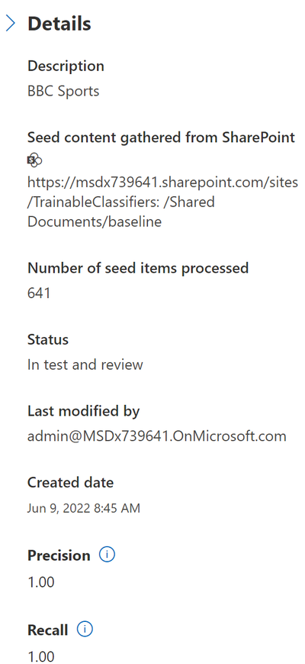Click the Recall label text
Viewport: 305px width, 664px height.
click(48, 630)
